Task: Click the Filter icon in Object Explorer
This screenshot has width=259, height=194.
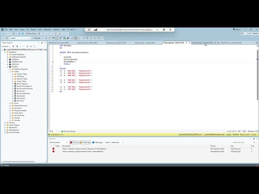Action: (x=24, y=46)
